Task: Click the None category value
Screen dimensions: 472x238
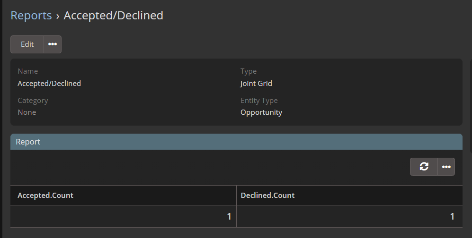Action: 27,112
